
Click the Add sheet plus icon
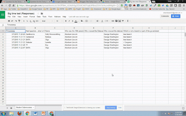click(6, 108)
